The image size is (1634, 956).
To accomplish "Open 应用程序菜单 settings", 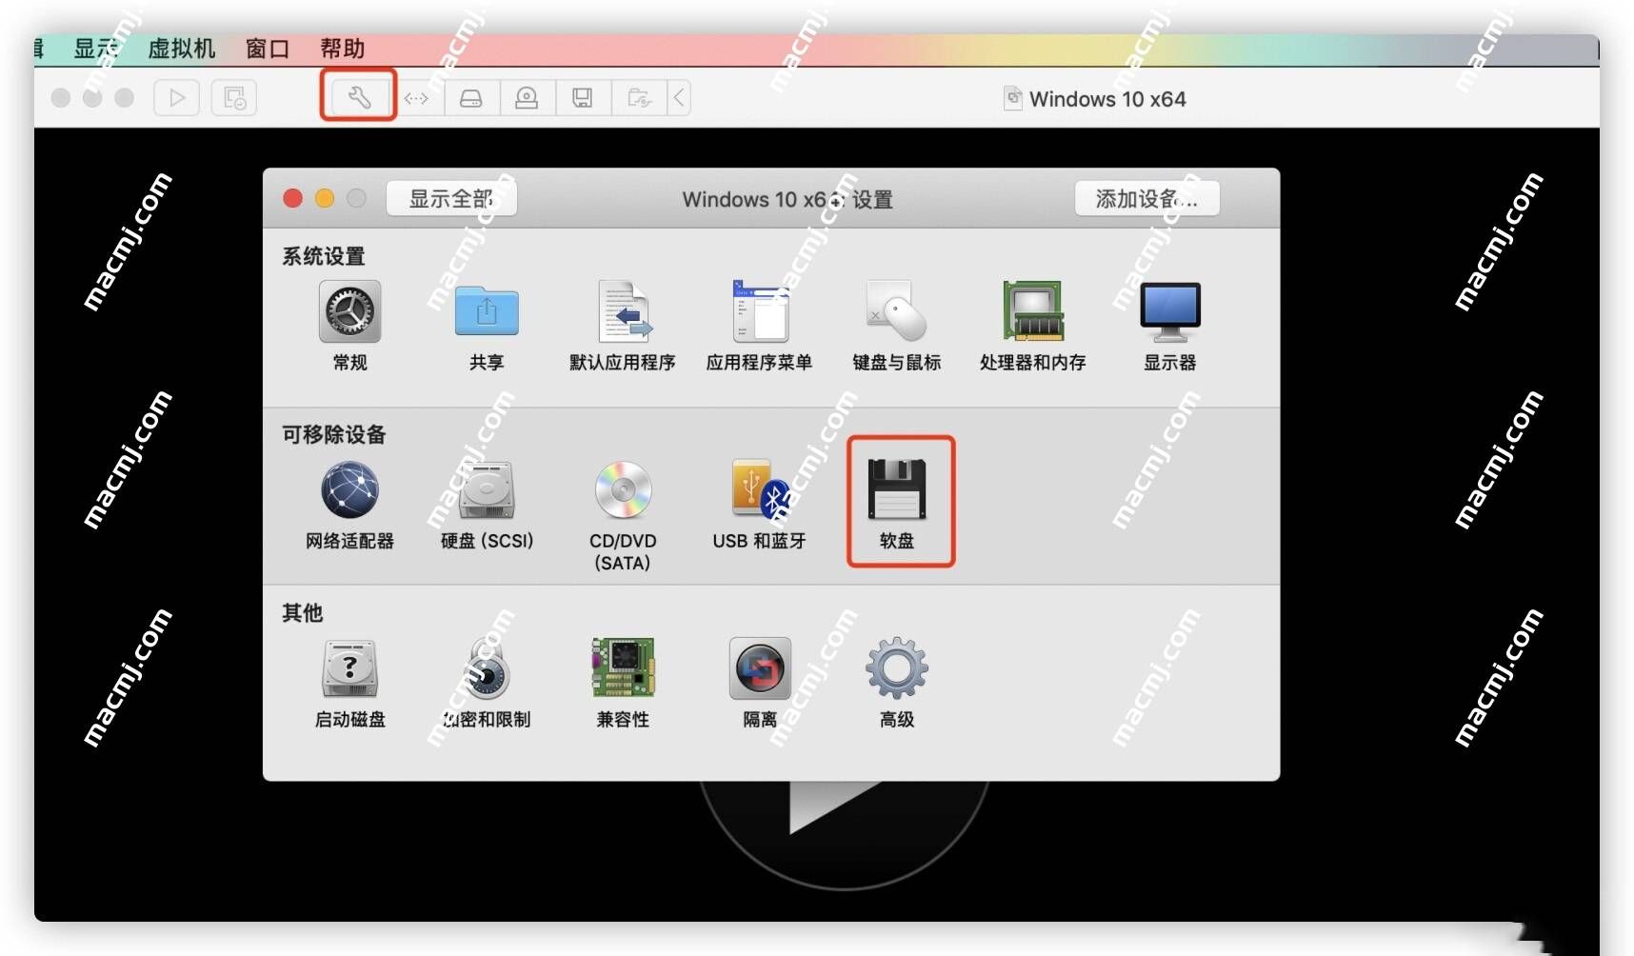I will (759, 325).
